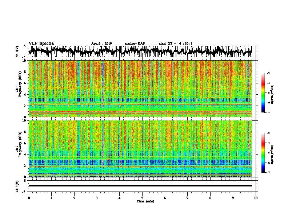Click the ch.1 voltage waveform trace
This screenshot has width=288, height=222.
coord(140,52)
